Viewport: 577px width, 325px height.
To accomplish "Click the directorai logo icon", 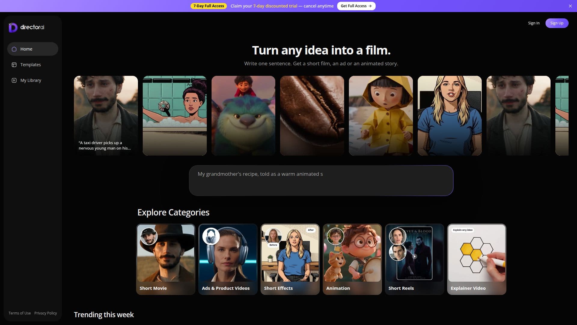I will point(13,27).
